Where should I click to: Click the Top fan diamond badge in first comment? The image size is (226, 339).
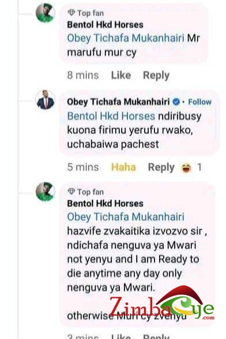coord(71,13)
